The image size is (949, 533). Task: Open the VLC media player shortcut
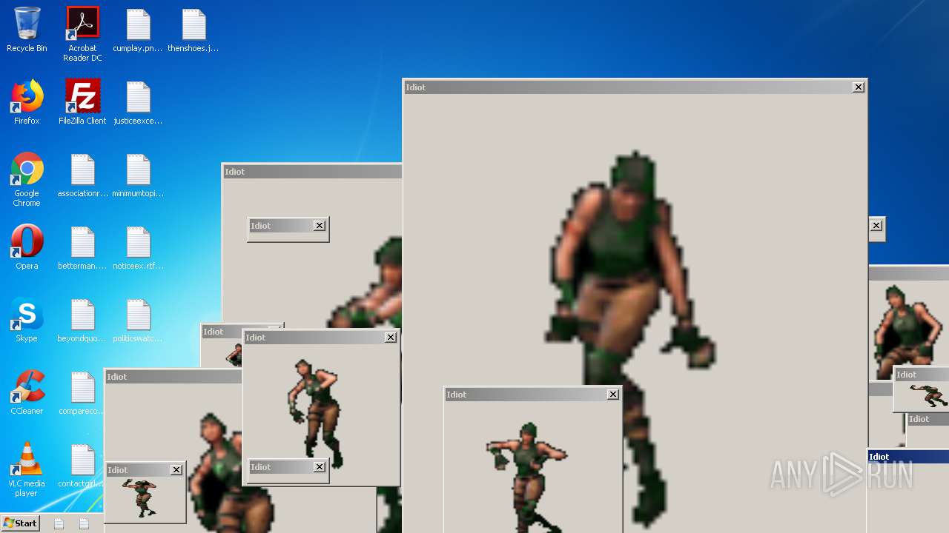[27, 469]
